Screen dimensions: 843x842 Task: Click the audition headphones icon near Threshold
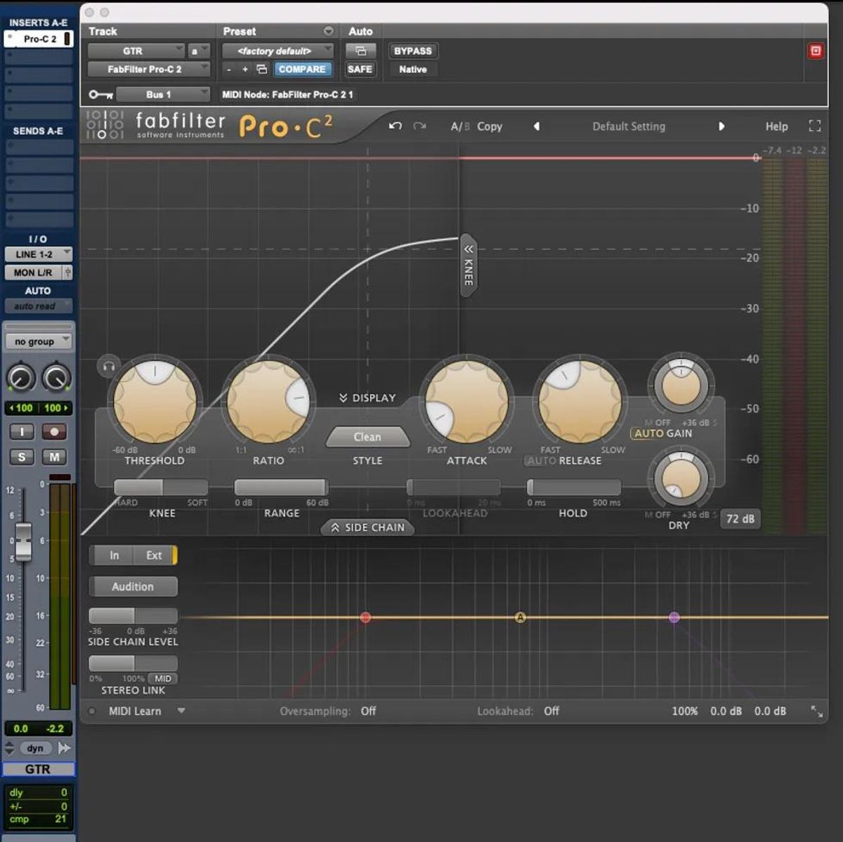(x=109, y=366)
